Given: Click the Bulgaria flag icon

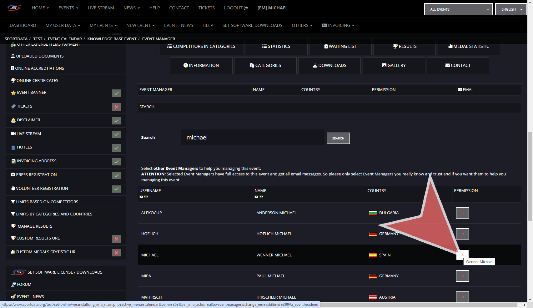Looking at the screenshot, I should [x=373, y=213].
